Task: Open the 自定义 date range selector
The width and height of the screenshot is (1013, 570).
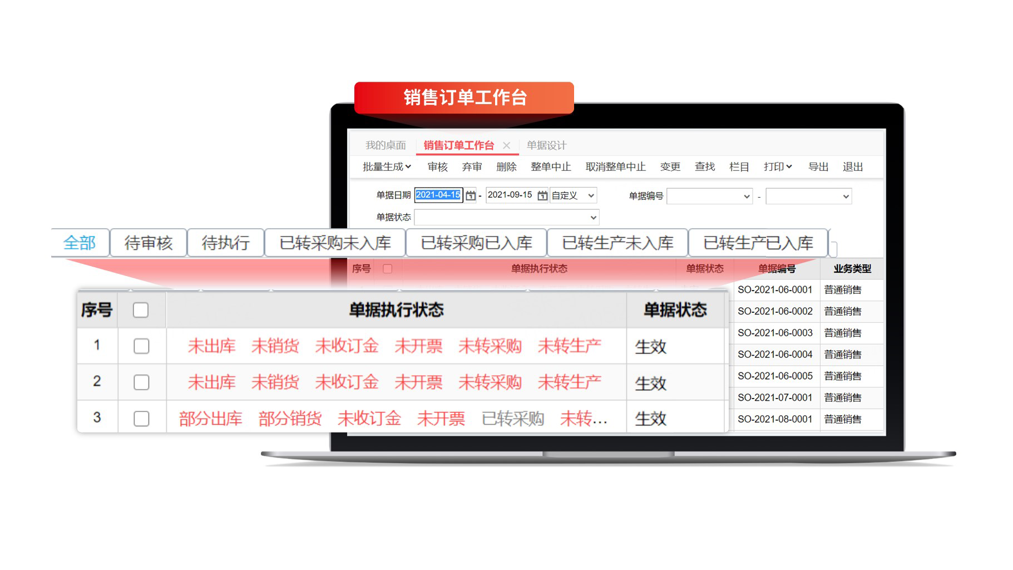Action: 573,195
